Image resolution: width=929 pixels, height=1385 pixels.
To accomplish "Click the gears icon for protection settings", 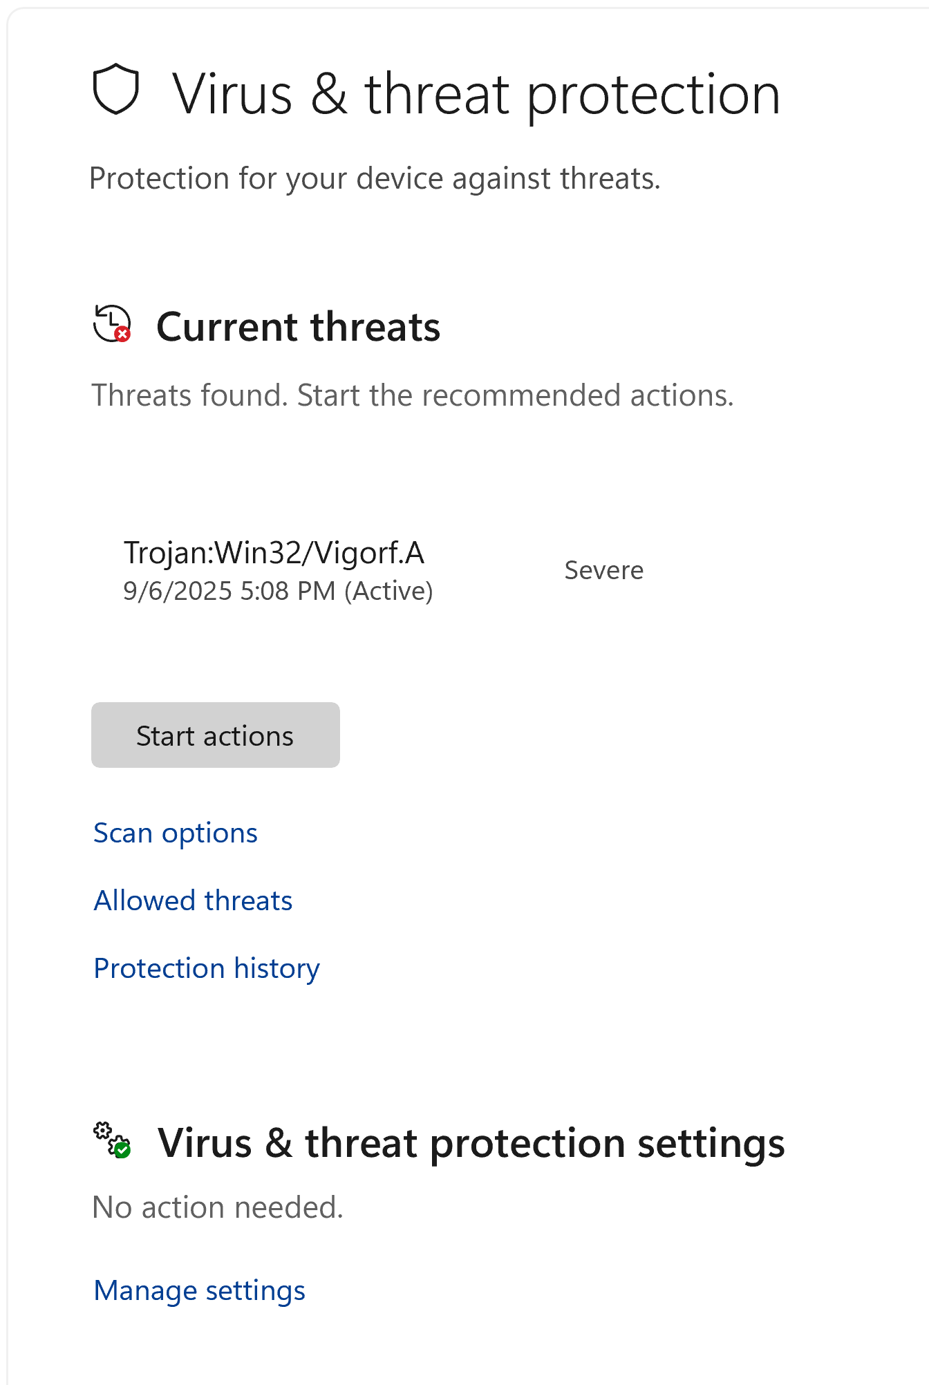I will point(111,1139).
